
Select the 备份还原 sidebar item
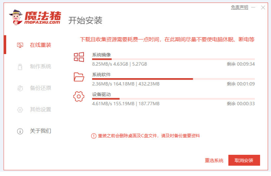tap(40, 88)
